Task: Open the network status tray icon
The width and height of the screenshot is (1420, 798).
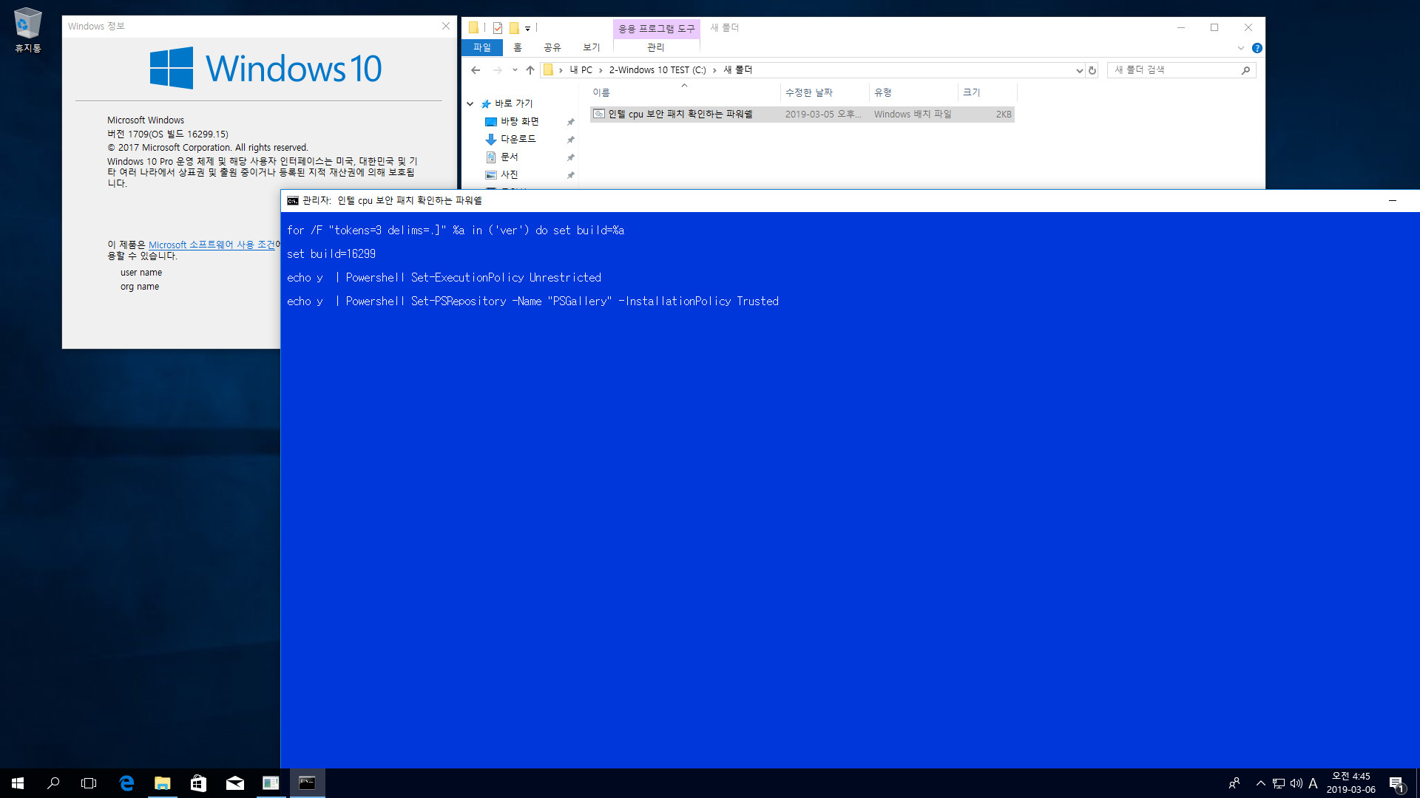Action: (1278, 783)
